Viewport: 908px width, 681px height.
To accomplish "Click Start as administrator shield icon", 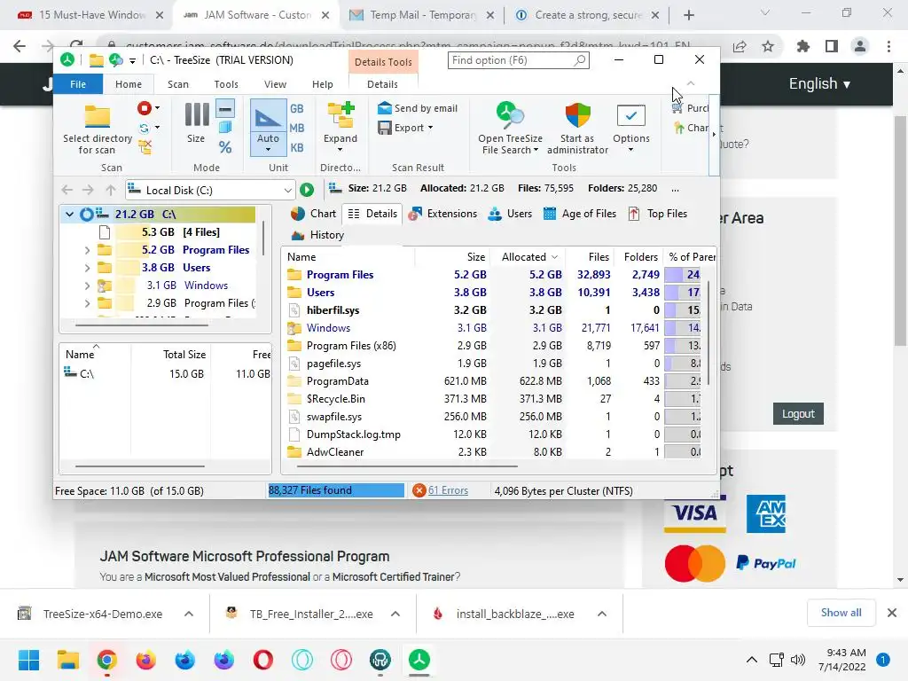I will click(x=577, y=115).
